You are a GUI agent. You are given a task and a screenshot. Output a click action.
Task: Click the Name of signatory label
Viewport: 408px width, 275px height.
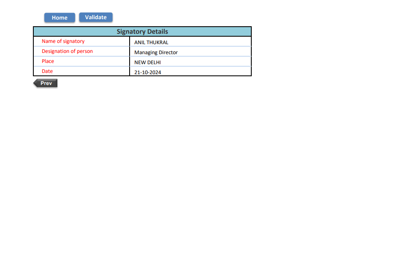tap(63, 41)
